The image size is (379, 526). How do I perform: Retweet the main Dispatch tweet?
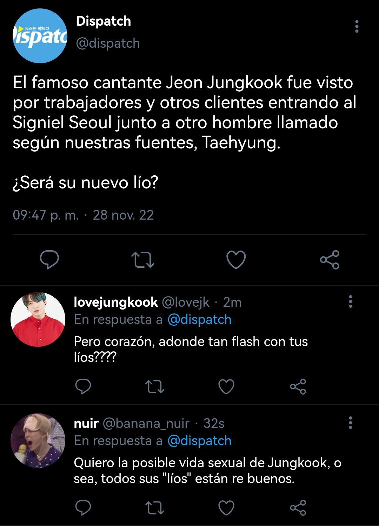click(143, 260)
